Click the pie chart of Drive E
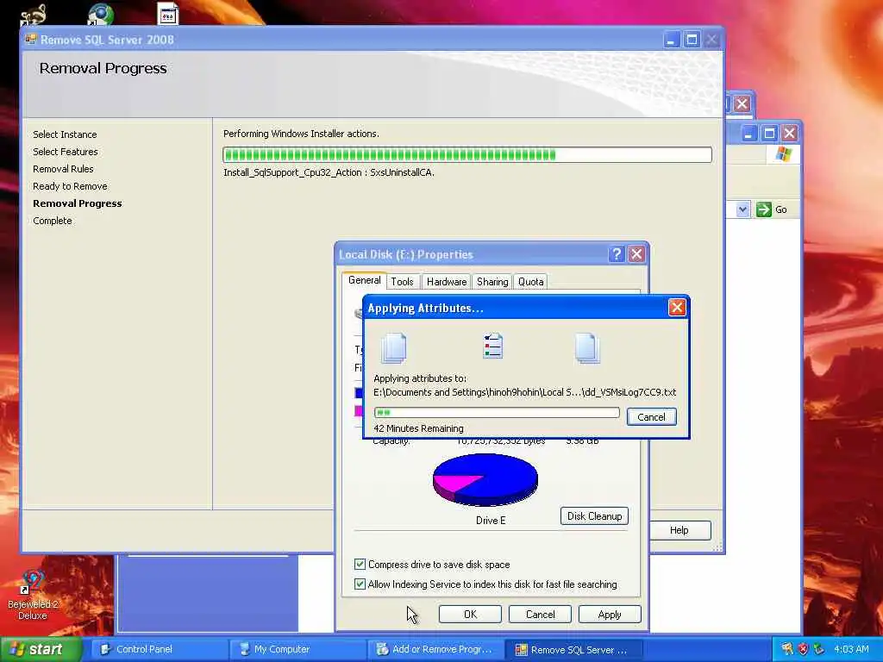This screenshot has height=662, width=883. 485,480
